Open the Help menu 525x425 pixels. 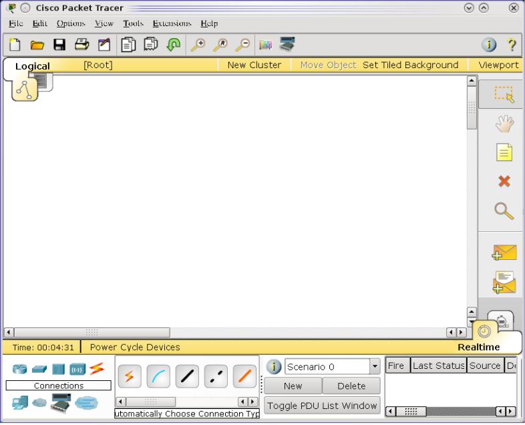pyautogui.click(x=209, y=23)
